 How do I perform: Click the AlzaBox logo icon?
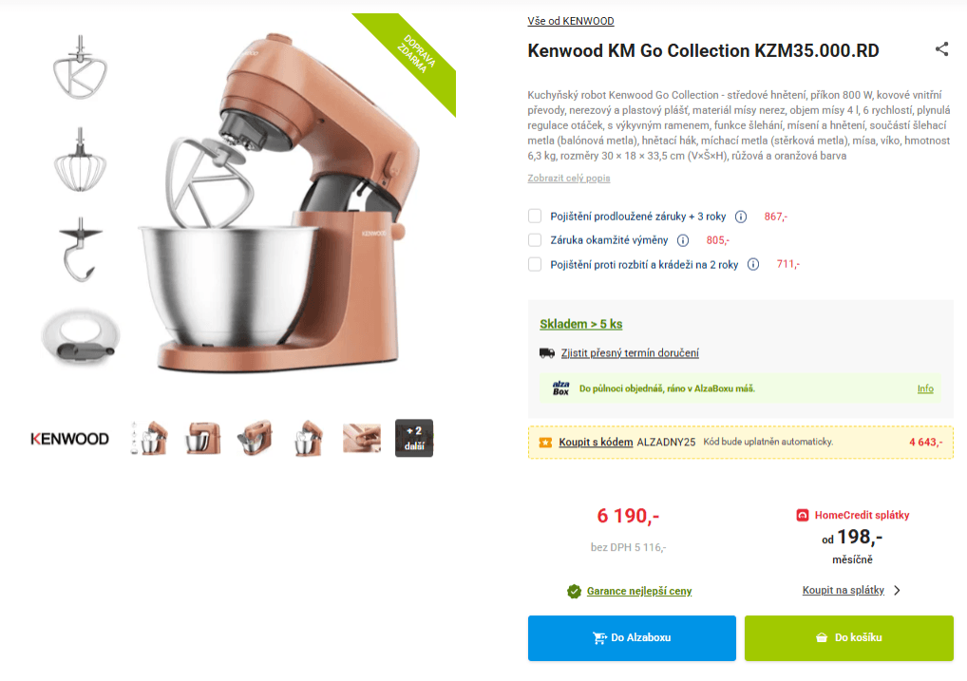point(560,388)
